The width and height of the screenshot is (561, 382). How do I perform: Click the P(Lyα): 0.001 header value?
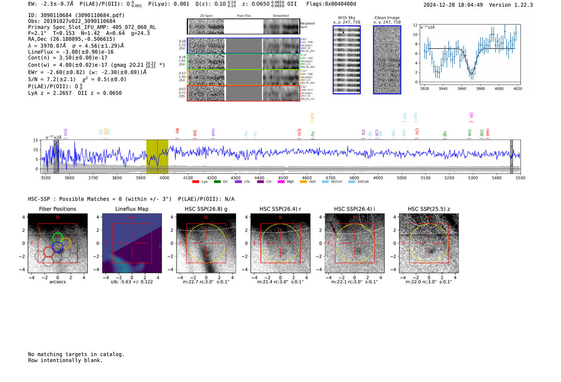point(169,4)
